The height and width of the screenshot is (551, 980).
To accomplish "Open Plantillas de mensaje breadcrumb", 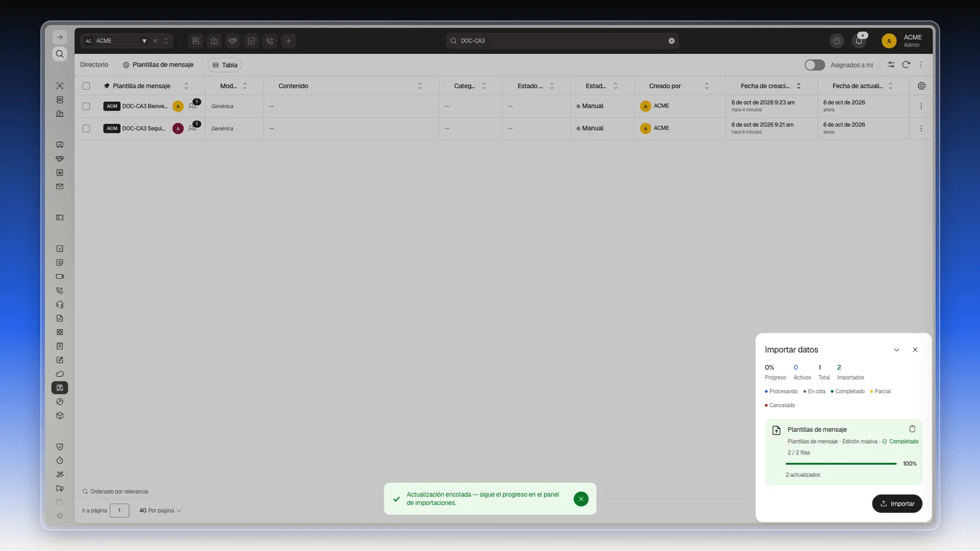I will 158,65.
